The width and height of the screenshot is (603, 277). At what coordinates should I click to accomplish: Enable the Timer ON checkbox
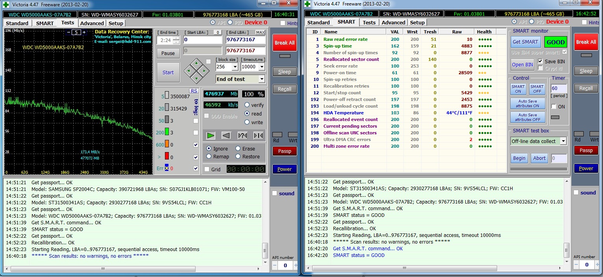point(554,106)
